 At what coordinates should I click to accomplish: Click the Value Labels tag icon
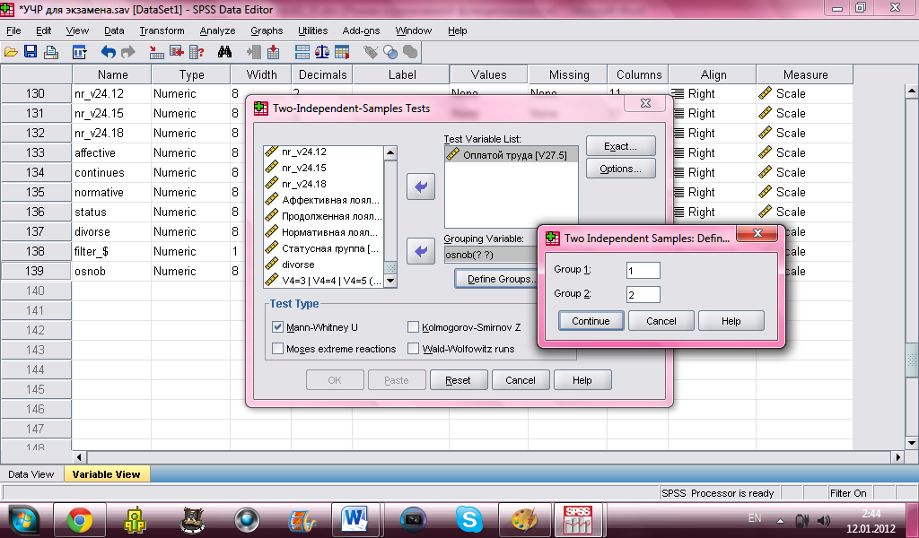point(371,52)
